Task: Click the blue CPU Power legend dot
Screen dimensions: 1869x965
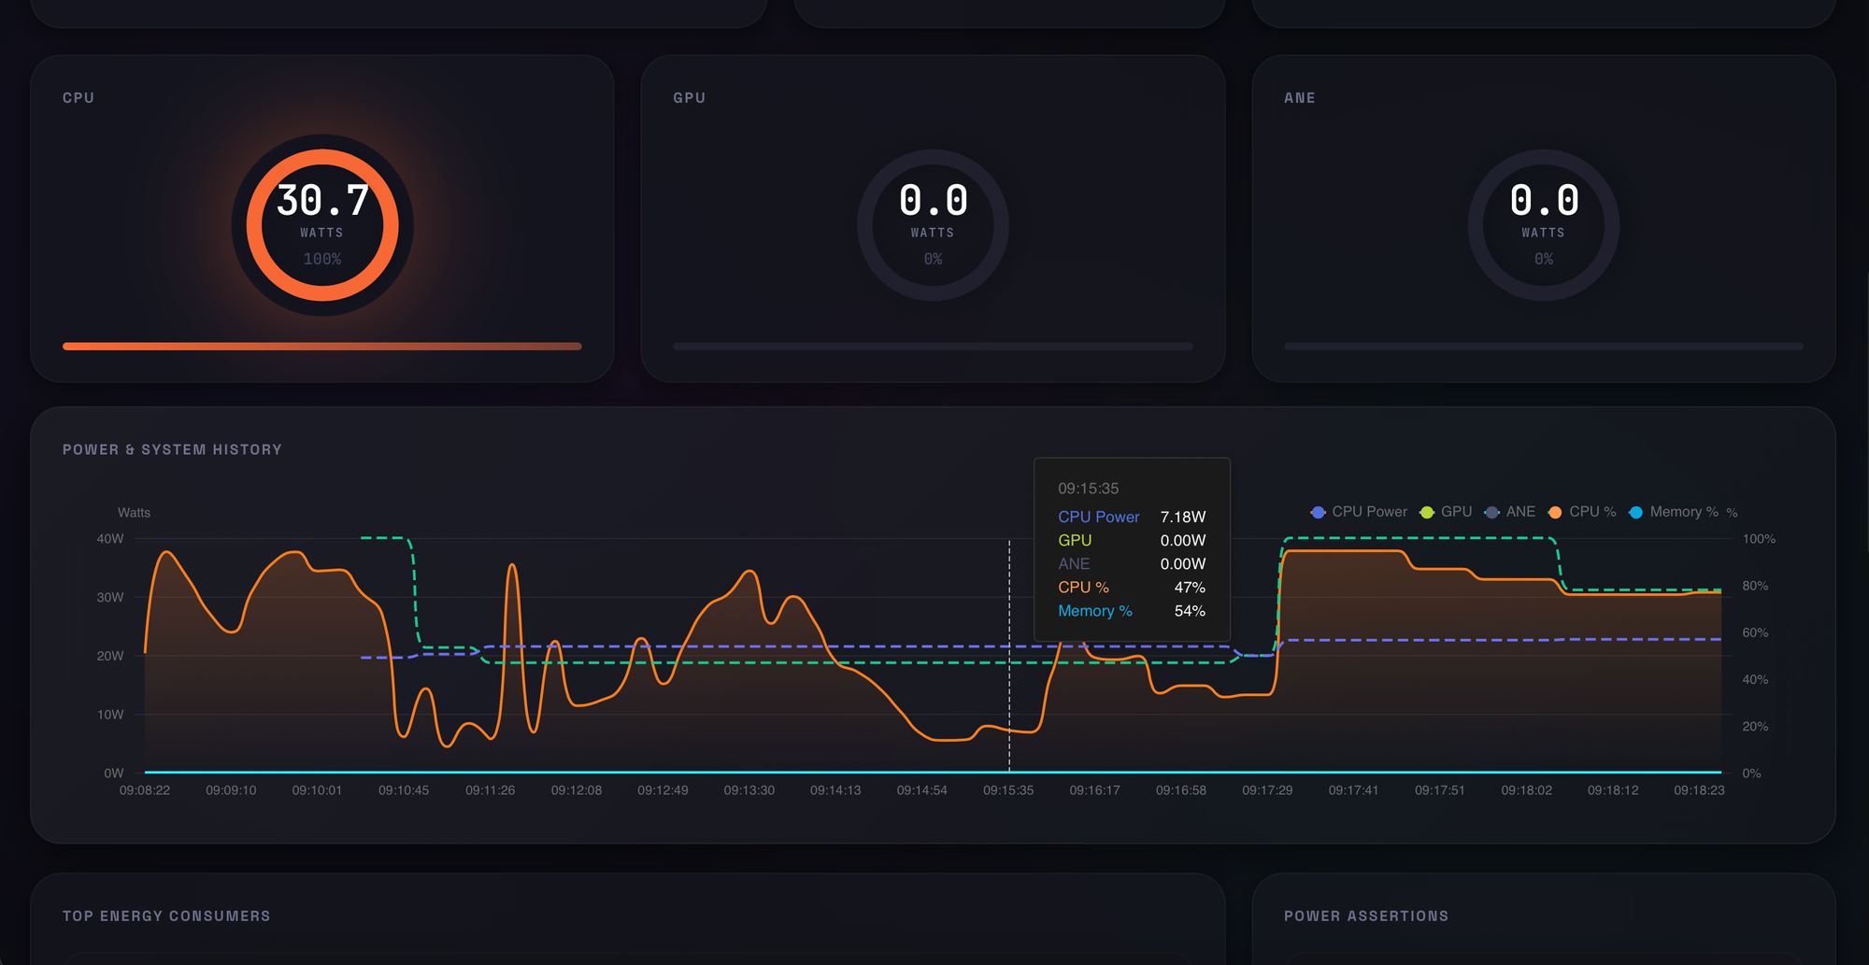Action: pos(1318,512)
